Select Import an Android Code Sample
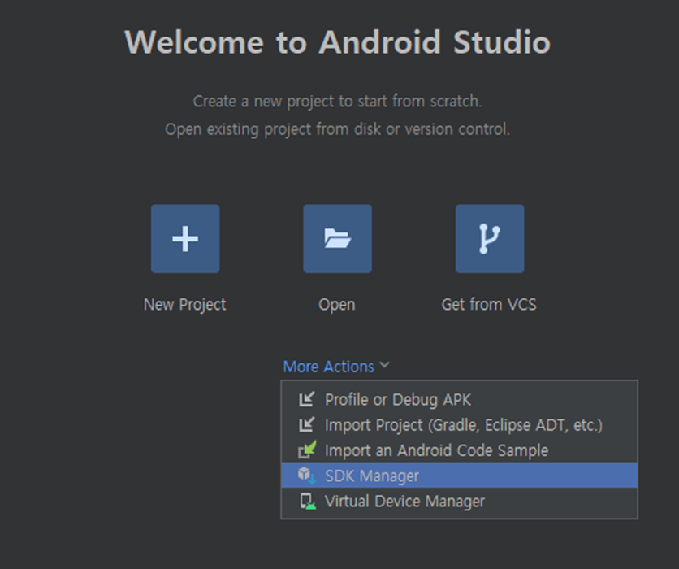This screenshot has width=679, height=569. pos(459,450)
